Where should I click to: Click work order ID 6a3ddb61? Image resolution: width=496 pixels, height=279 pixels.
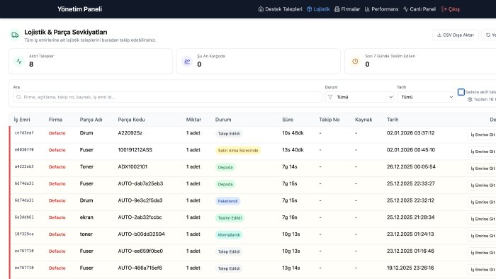pos(24,217)
